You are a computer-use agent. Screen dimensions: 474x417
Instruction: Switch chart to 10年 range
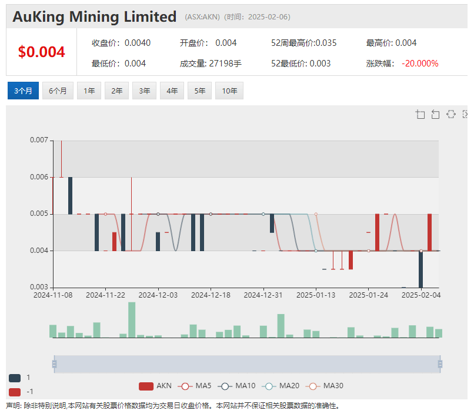(x=229, y=91)
